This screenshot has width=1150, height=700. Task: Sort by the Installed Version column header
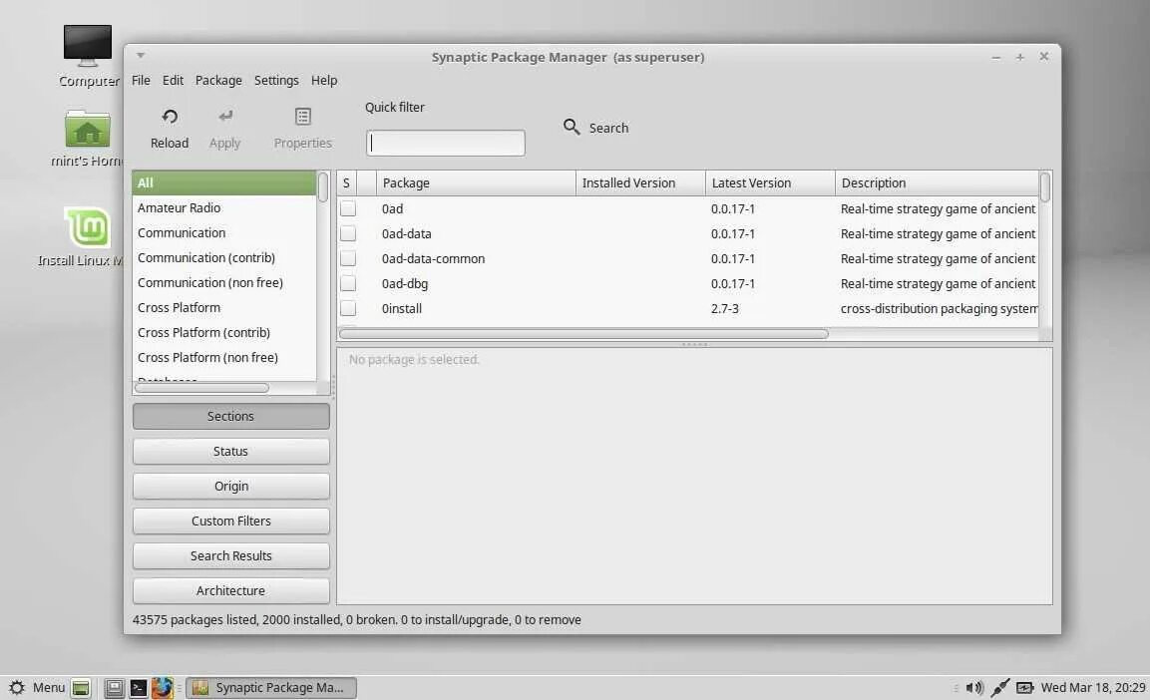pyautogui.click(x=641, y=183)
